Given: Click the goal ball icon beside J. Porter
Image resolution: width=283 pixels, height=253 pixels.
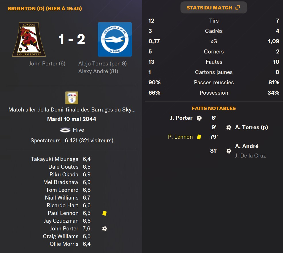Looking at the screenshot, I should pos(199,118).
